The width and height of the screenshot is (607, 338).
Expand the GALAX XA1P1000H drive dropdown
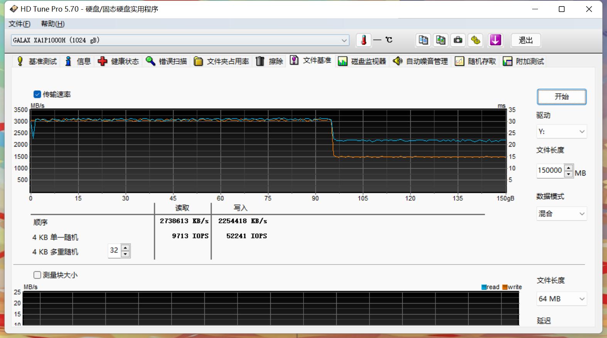pos(344,40)
